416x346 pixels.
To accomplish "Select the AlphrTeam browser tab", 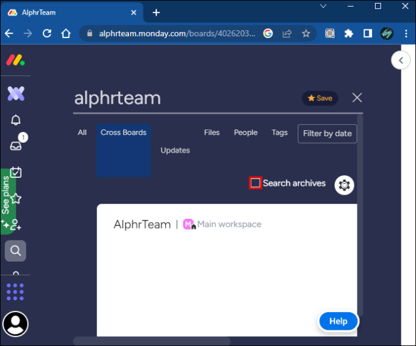I will point(72,13).
